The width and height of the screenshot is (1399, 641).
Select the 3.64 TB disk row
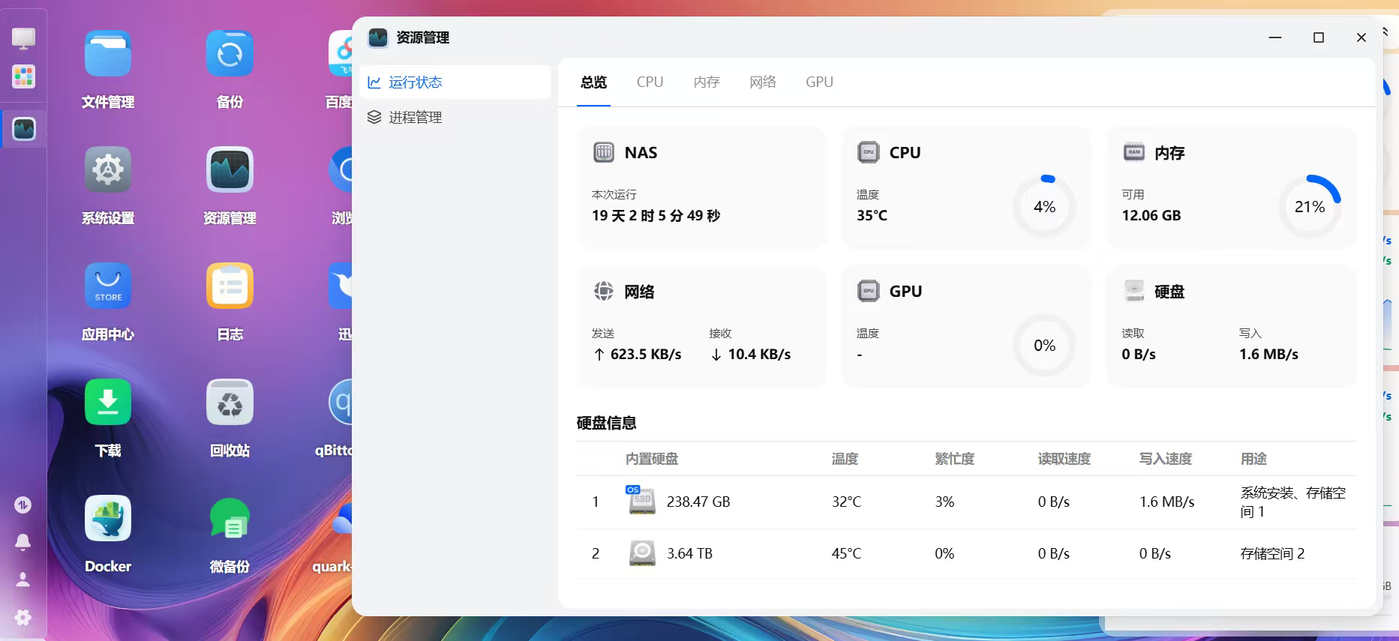(x=966, y=553)
